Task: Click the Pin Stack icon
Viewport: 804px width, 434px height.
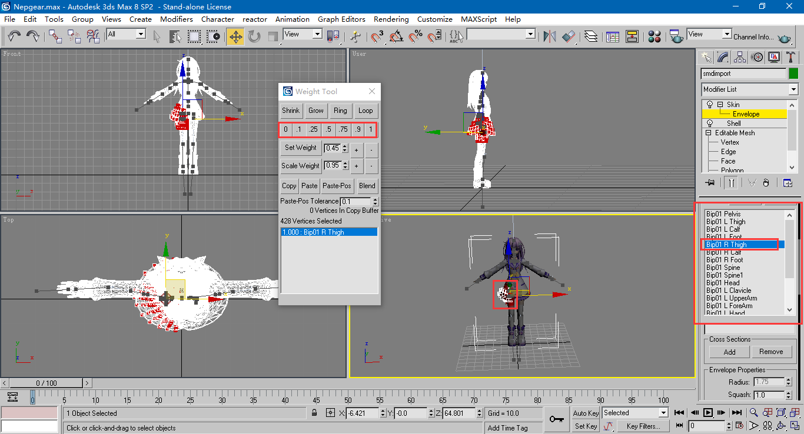Action: pyautogui.click(x=709, y=182)
